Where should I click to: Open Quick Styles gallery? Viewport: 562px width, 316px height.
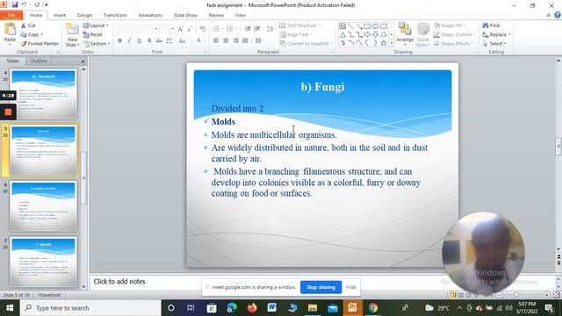tap(423, 35)
